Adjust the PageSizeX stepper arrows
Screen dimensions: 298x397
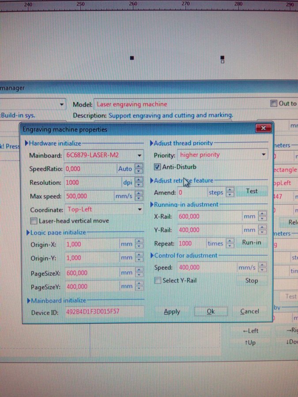point(139,273)
